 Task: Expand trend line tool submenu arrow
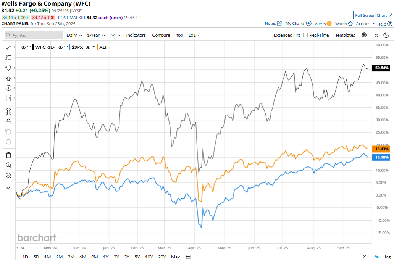(x=14, y=47)
